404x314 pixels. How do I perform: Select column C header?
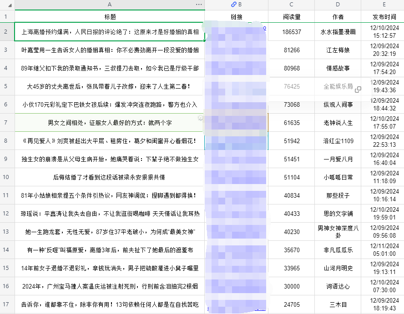pyautogui.click(x=292, y=5)
